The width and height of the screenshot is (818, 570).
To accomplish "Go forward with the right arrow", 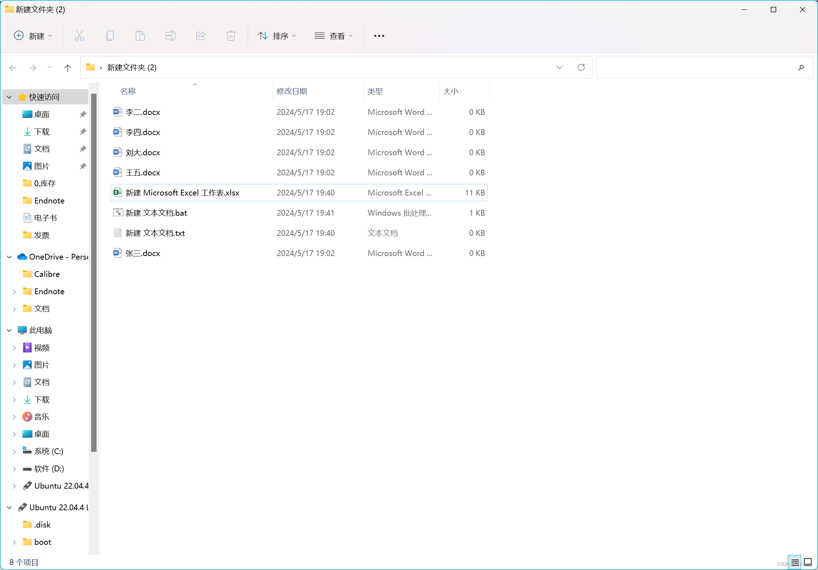I will coord(32,68).
